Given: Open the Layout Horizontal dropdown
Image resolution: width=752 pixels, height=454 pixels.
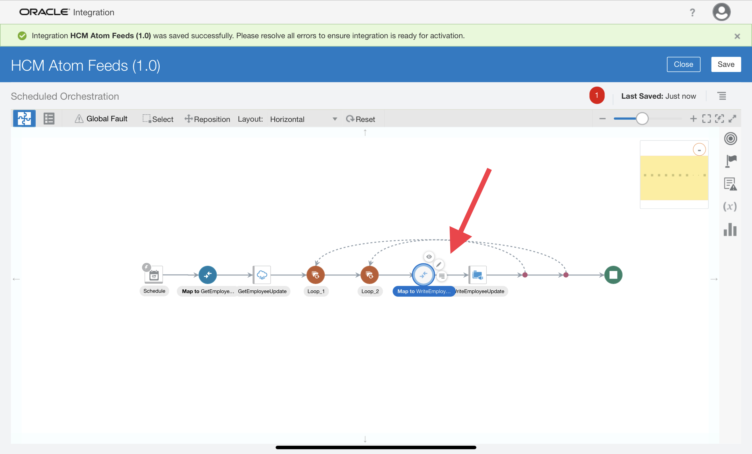Looking at the screenshot, I should click(303, 119).
